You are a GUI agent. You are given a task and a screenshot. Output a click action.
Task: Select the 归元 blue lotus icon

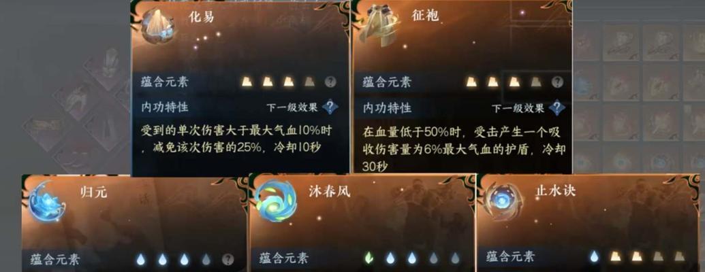[x=46, y=202]
